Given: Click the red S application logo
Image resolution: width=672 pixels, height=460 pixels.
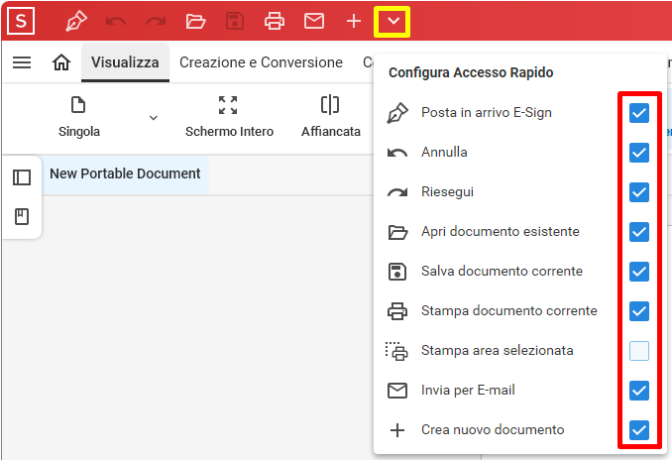Looking at the screenshot, I should pyautogui.click(x=21, y=21).
